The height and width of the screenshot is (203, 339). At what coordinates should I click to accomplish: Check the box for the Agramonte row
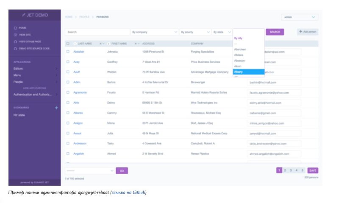(x=68, y=92)
